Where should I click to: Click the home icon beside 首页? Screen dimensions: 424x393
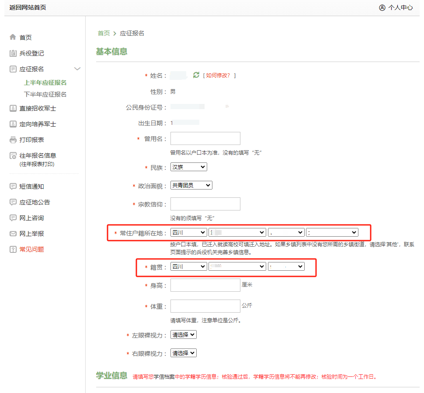[x=13, y=38]
